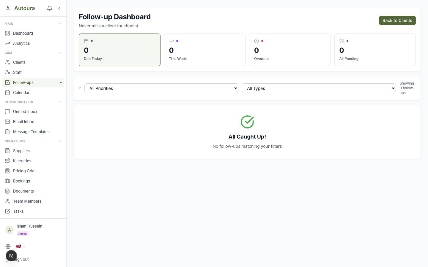Screen dimensions: 428x267
Task: Click the green All Caught Up checkmark
Action: [x=247, y=122]
